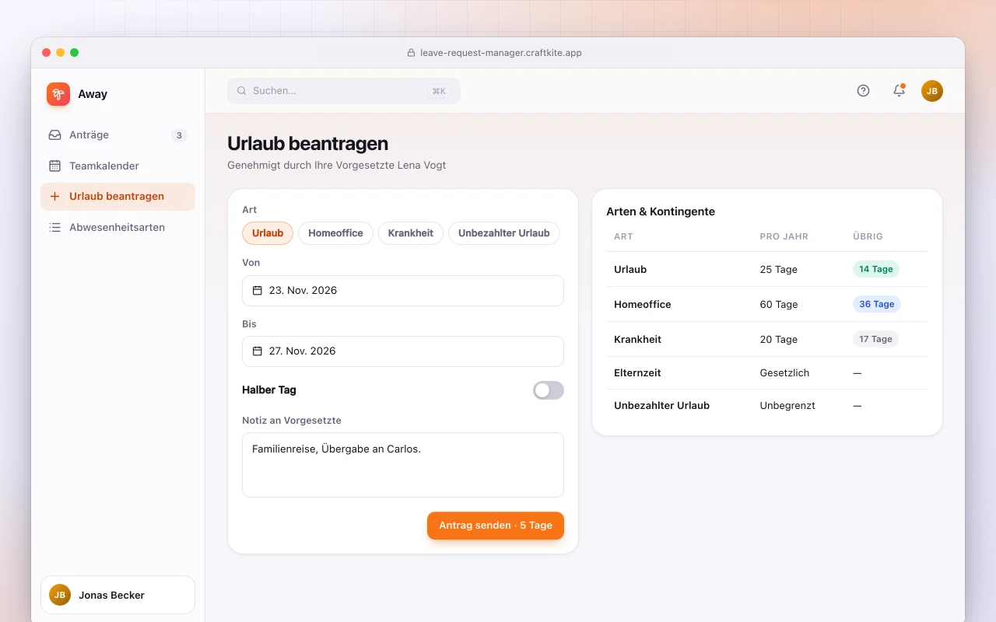Click the 14 Tage remaining badge
996x622 pixels.
point(876,269)
